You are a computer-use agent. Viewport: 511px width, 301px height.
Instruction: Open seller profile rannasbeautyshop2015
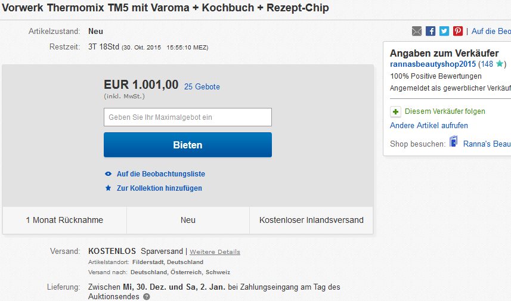433,64
